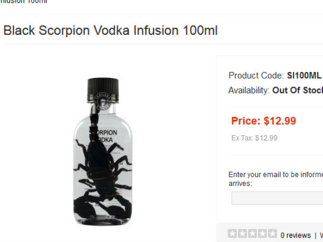The width and height of the screenshot is (323, 242).
Task: Click the Black Scorpion Vodka Infusion heading
Action: (110, 30)
